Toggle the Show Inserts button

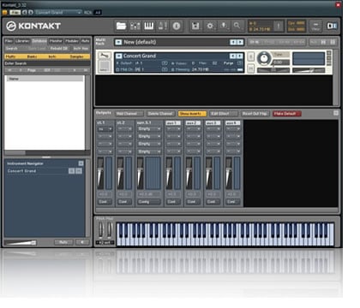click(x=192, y=114)
